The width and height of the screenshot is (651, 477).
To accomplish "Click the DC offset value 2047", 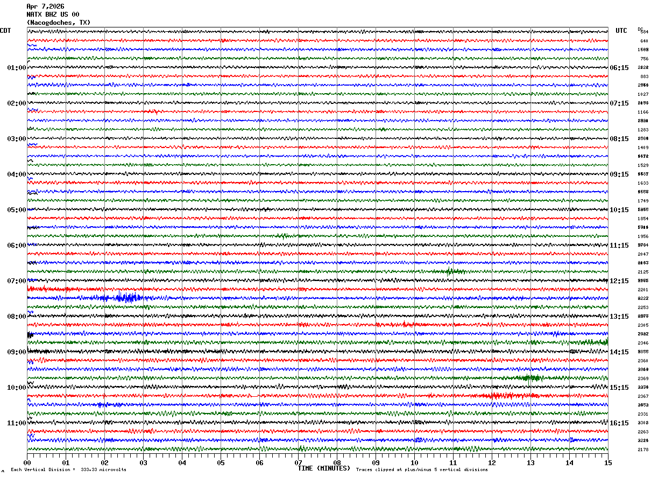I will (643, 254).
